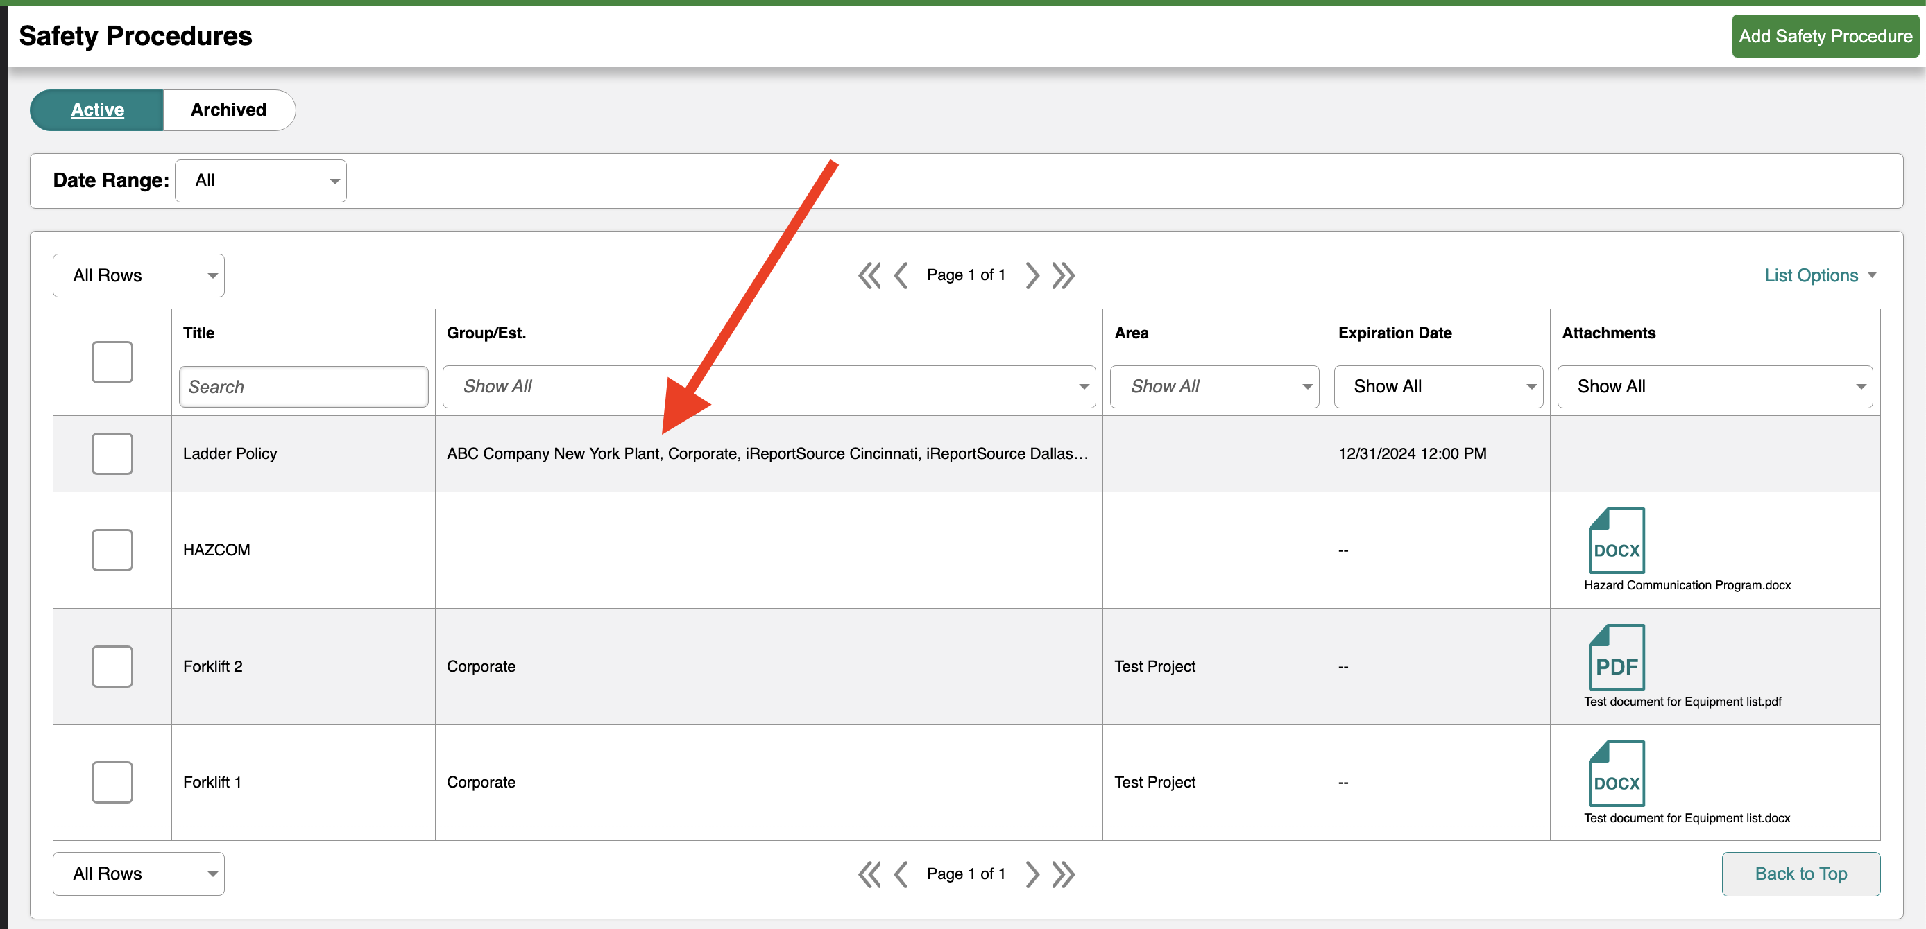Open the Forklift 2 procedure title
This screenshot has width=1926, height=929.
click(x=212, y=667)
